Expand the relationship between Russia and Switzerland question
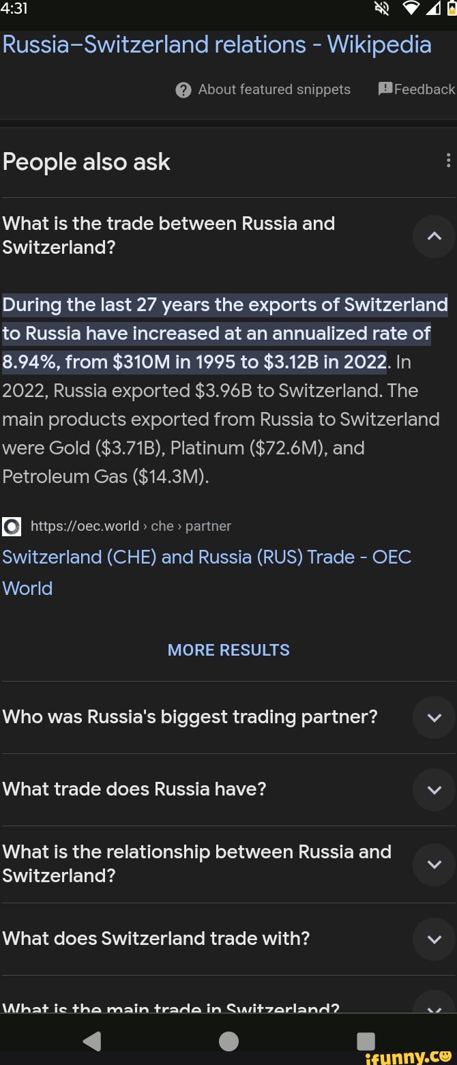457x1065 pixels. click(x=434, y=864)
